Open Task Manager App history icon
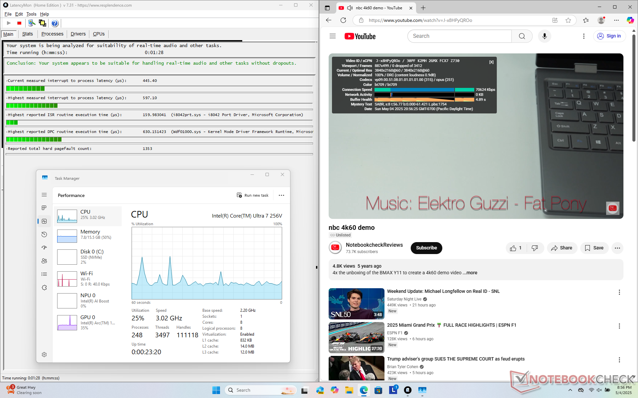The image size is (638, 398). click(x=44, y=234)
